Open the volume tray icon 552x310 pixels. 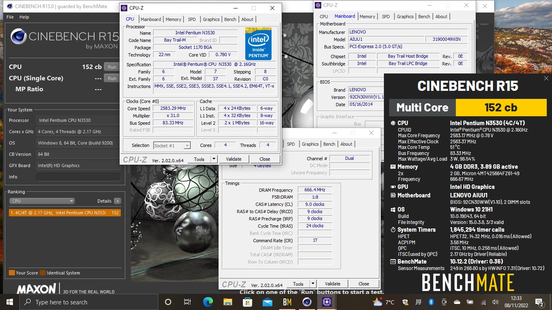pos(495,302)
